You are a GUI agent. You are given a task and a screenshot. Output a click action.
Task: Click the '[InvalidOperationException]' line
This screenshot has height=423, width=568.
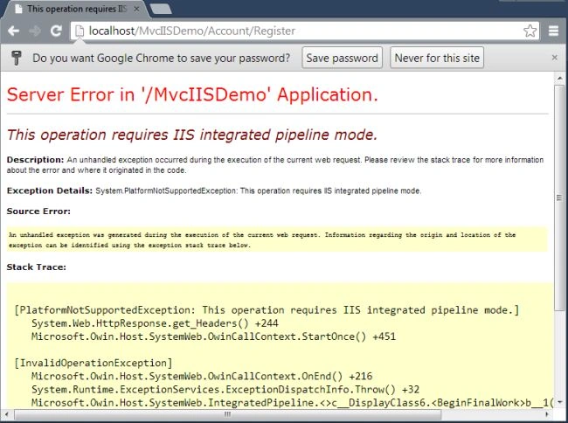point(94,363)
